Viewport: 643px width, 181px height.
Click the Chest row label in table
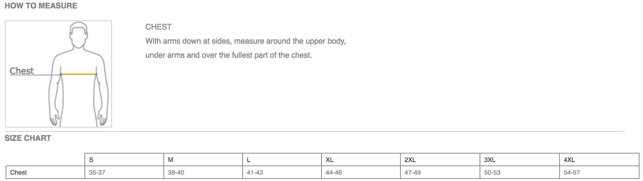click(x=45, y=172)
